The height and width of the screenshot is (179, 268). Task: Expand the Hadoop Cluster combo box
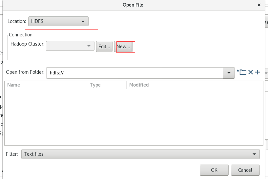(x=70, y=46)
